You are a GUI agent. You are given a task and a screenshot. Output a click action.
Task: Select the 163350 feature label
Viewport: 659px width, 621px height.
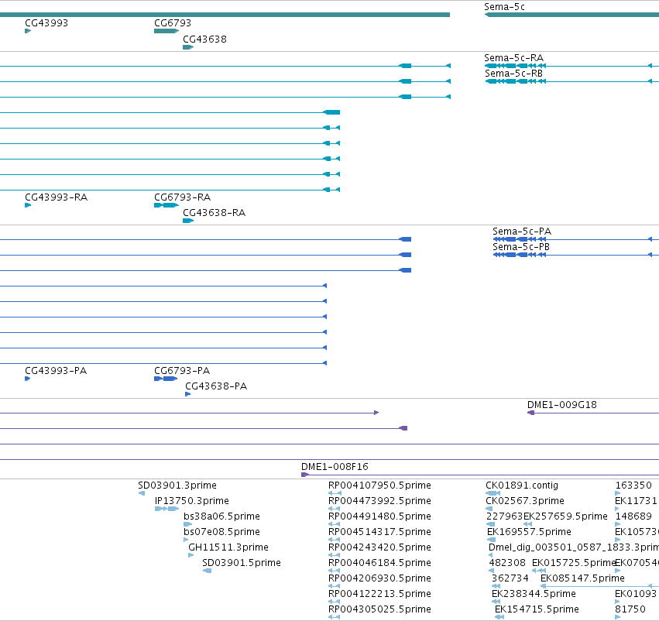(633, 485)
